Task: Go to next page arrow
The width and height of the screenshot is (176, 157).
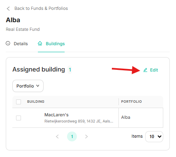Action: click(x=86, y=136)
